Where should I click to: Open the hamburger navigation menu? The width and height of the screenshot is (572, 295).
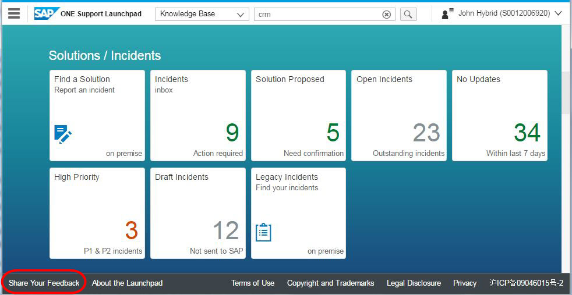[14, 13]
